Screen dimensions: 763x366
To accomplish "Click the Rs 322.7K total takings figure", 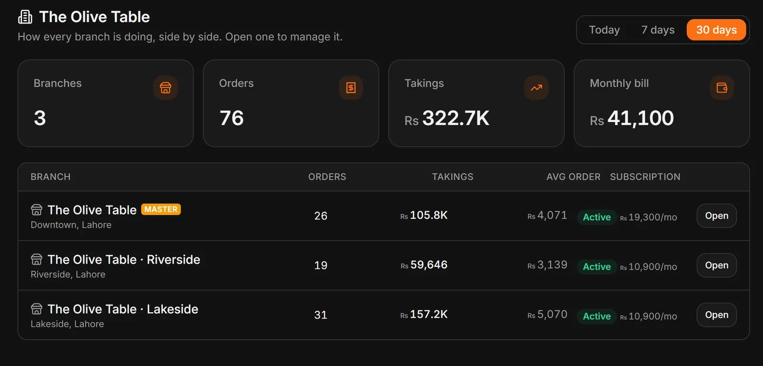I will (447, 118).
